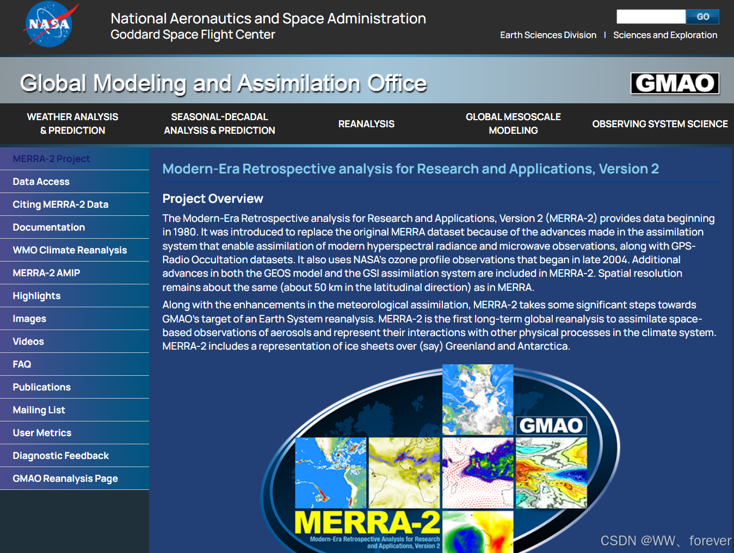Open Documentation sidebar link
Image resolution: width=734 pixels, height=553 pixels.
(x=75, y=227)
